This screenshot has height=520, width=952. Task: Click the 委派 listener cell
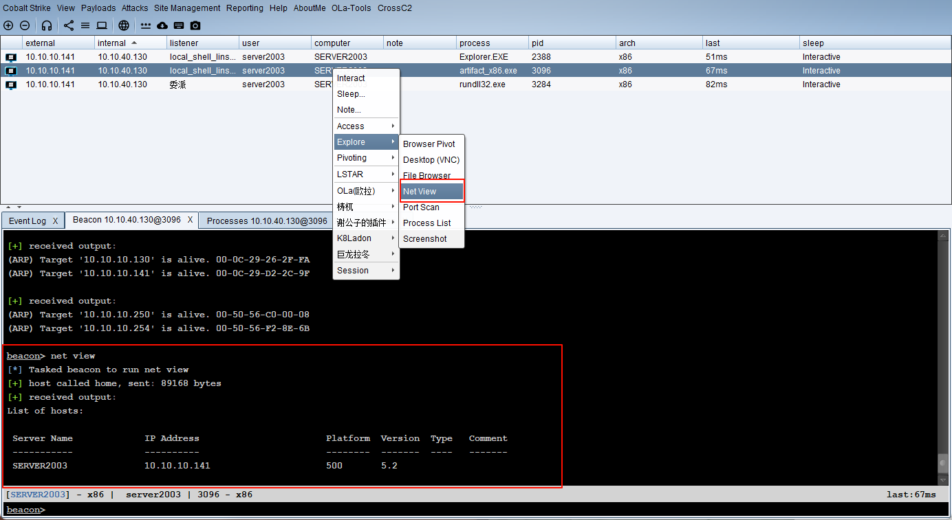click(x=203, y=84)
